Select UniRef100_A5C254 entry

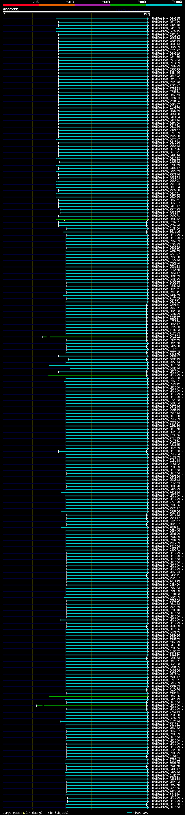[x=166, y=95]
